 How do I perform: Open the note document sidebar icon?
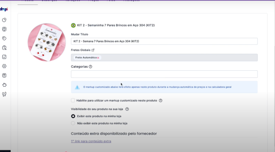tap(4, 57)
